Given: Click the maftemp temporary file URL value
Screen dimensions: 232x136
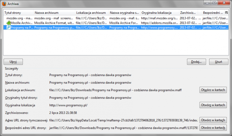Looking at the screenshot, I should click(x=124, y=120).
